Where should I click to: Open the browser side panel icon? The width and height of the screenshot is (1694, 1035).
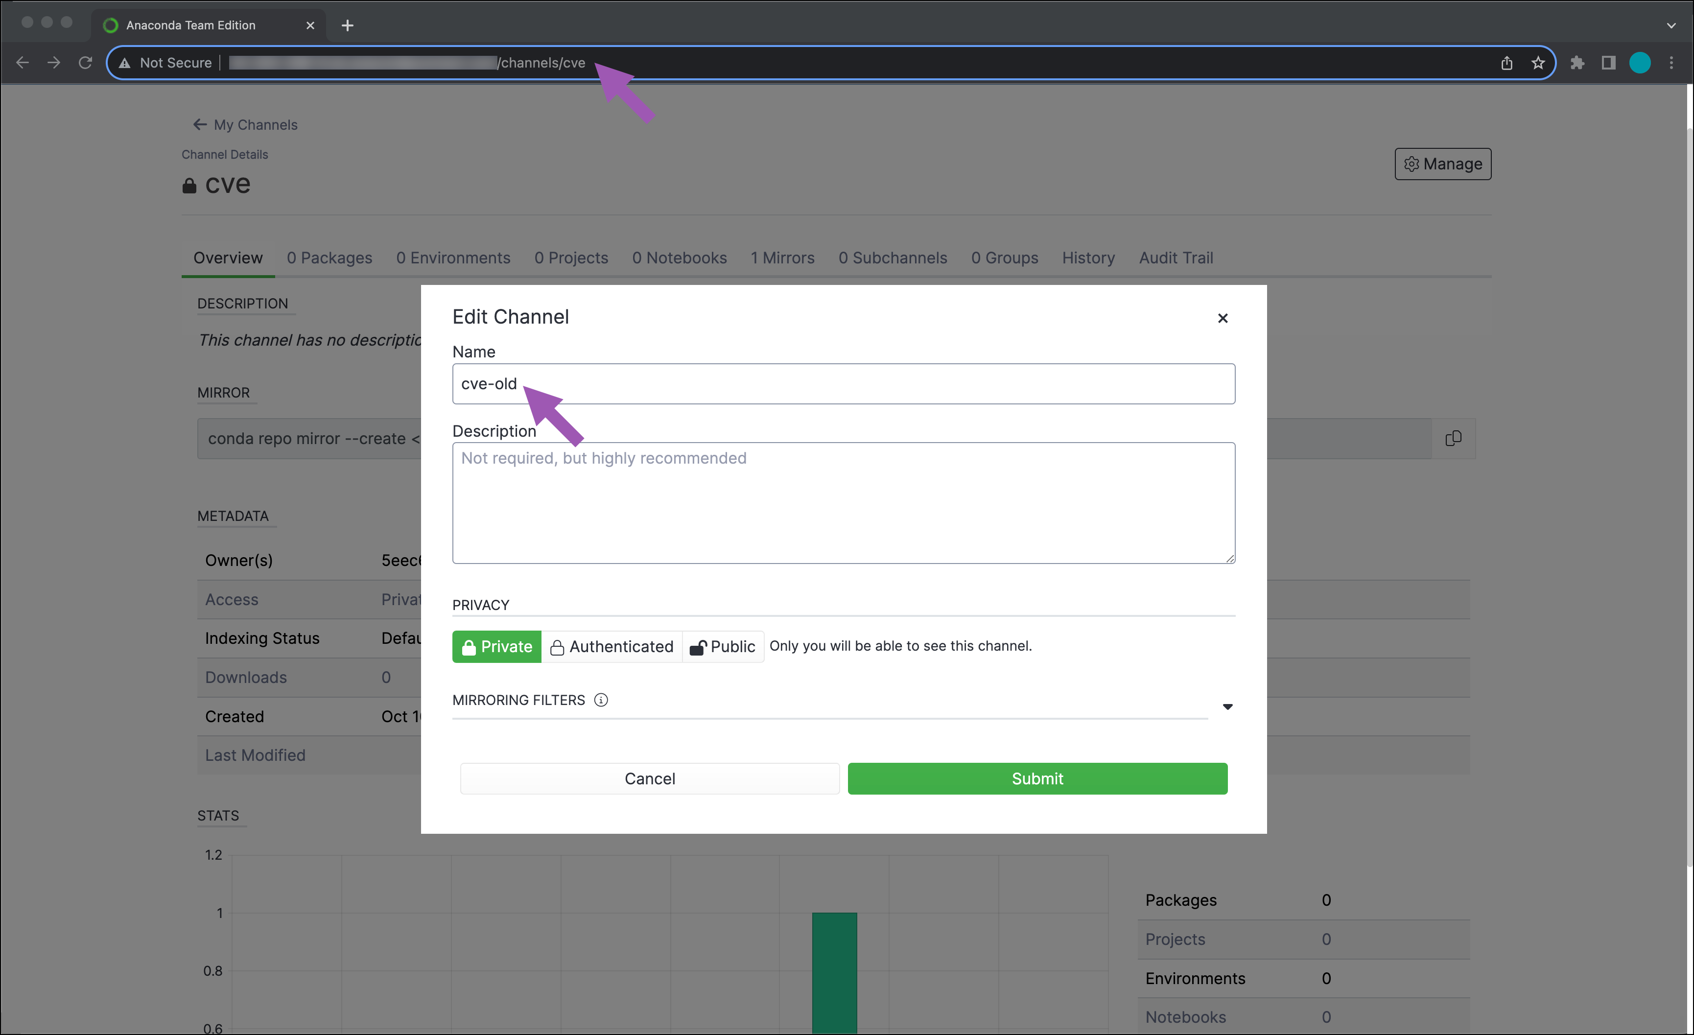1608,63
